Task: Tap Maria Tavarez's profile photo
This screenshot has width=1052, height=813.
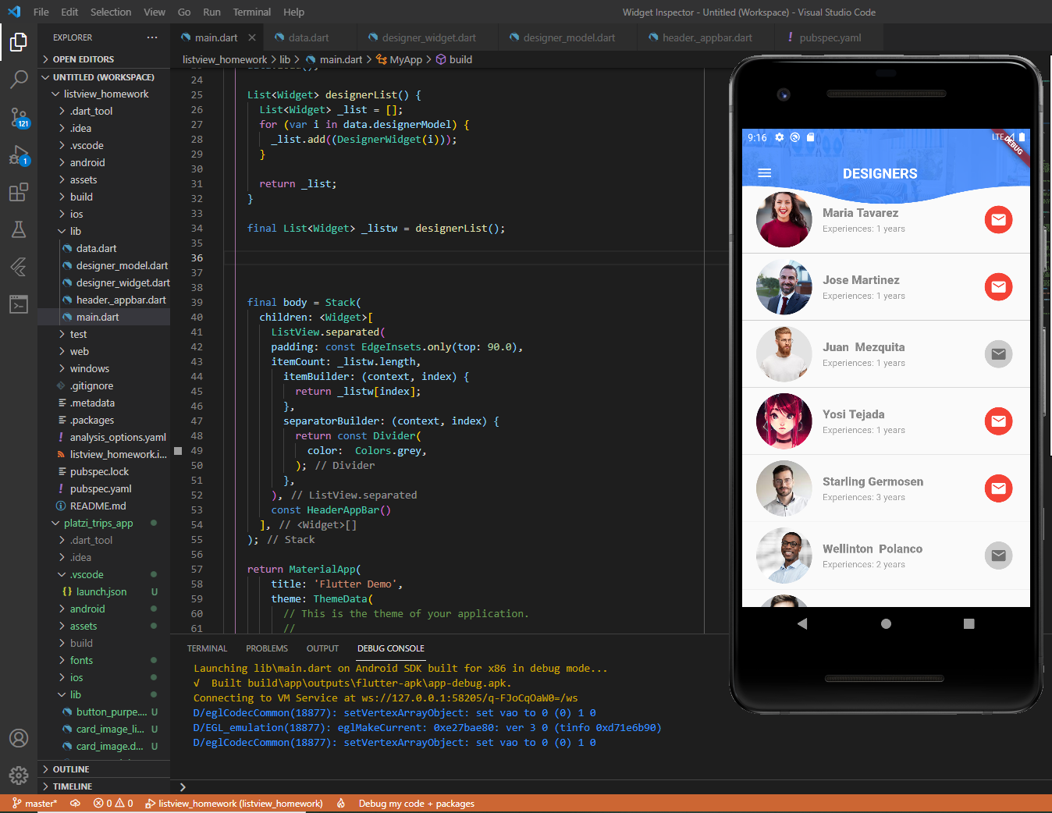Action: (x=784, y=220)
